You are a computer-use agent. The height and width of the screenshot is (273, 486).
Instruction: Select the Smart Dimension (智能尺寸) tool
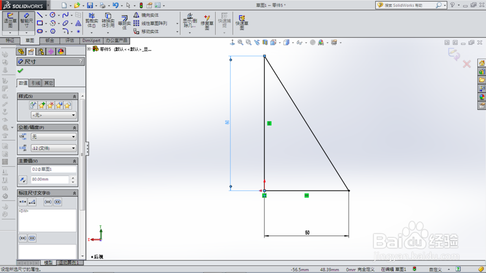click(x=26, y=21)
